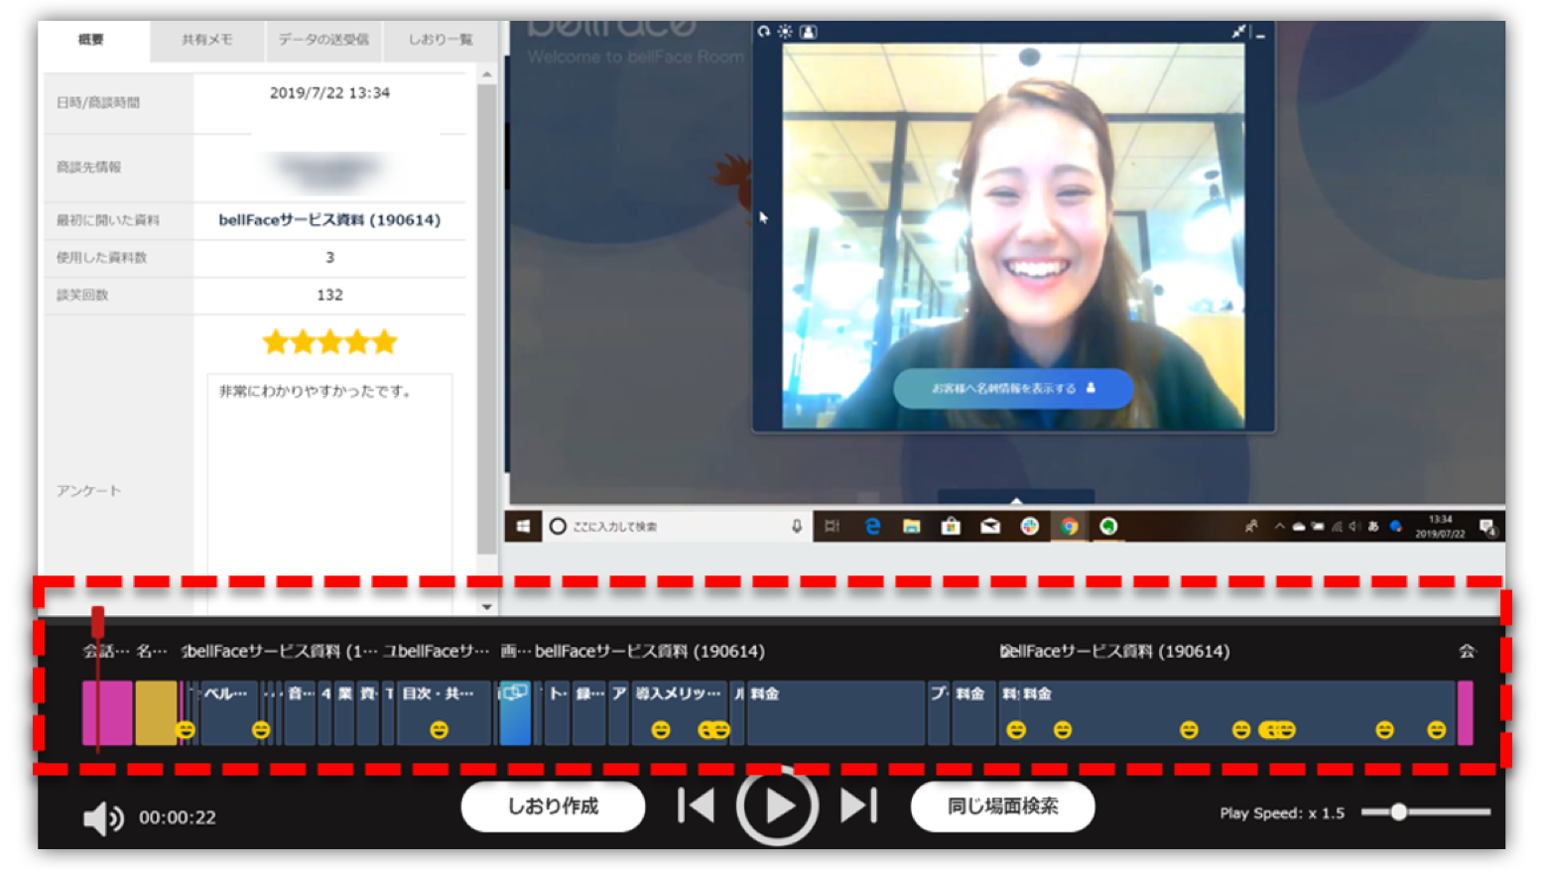Open Slack from the taskbar
1545x870 pixels.
click(1030, 526)
